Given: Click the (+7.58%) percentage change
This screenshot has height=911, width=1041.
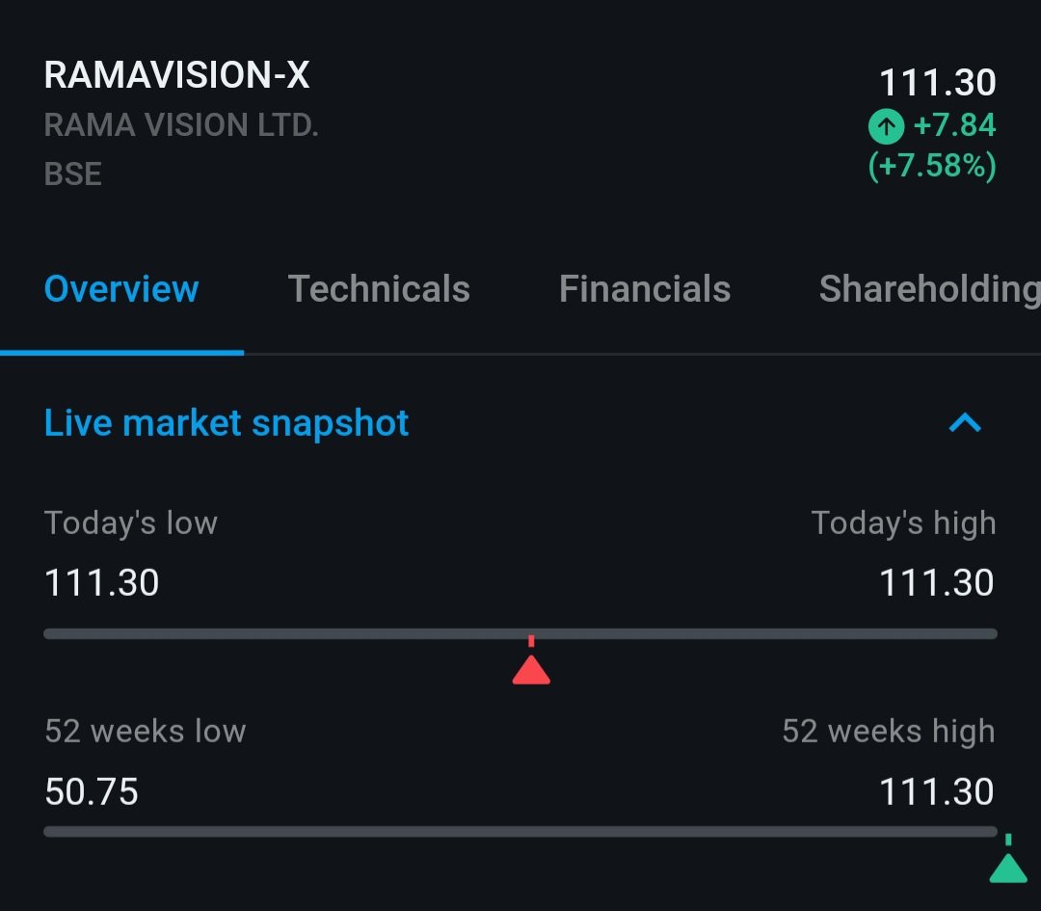Looking at the screenshot, I should coord(932,166).
